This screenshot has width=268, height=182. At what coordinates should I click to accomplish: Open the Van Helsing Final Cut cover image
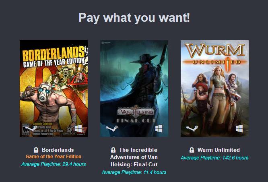tap(134, 89)
